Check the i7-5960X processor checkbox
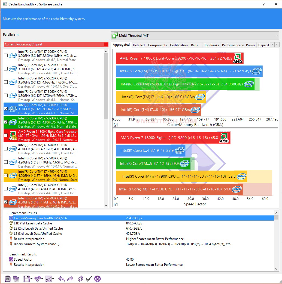The width and height of the screenshot is (282, 284). pos(6,55)
